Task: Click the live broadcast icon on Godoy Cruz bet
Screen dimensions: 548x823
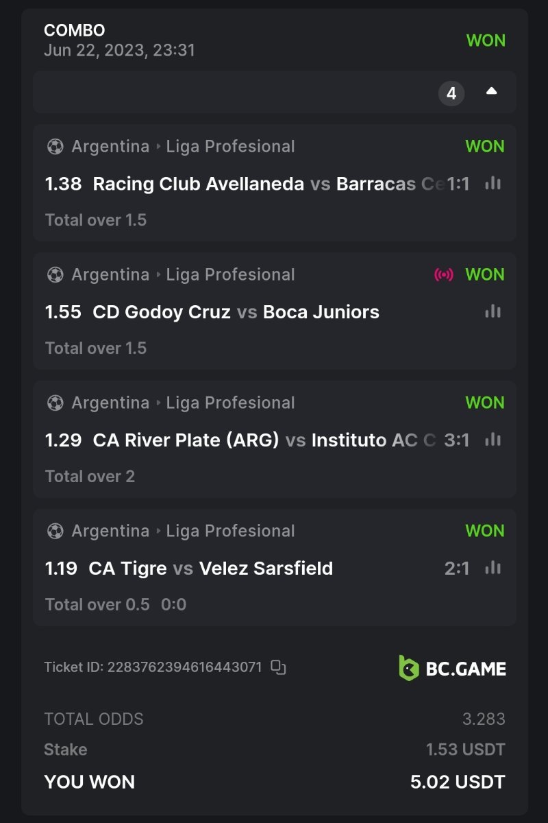Action: (444, 274)
